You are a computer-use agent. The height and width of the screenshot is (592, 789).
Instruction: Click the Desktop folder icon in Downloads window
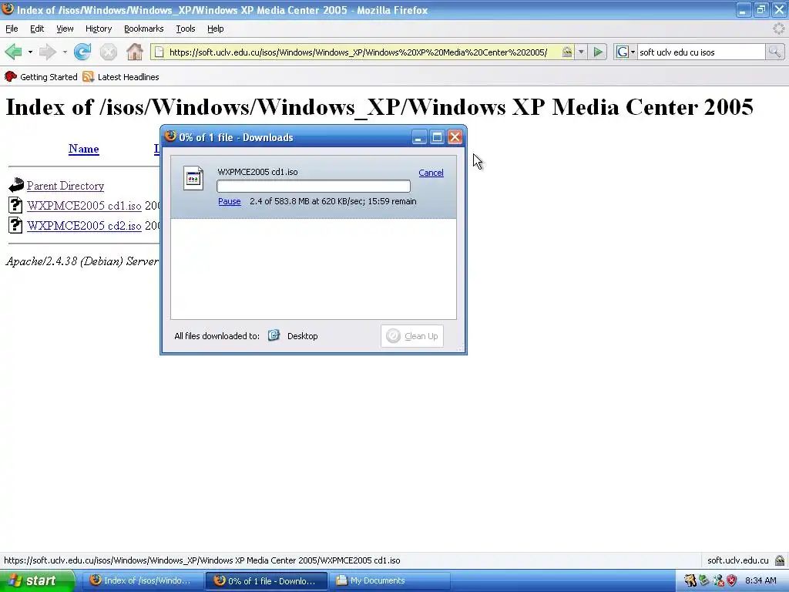(x=274, y=335)
